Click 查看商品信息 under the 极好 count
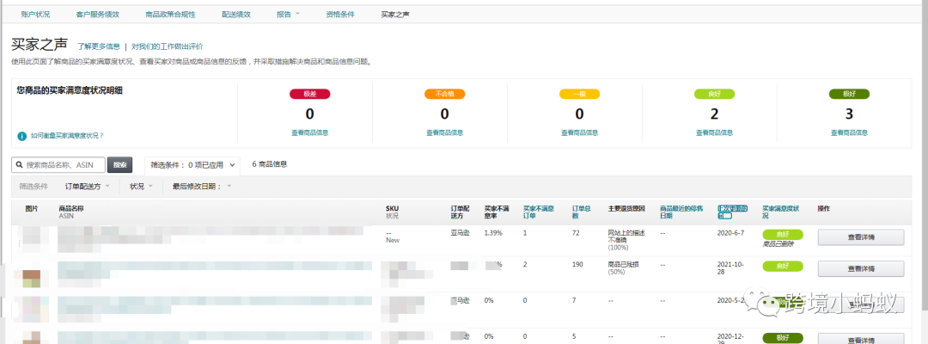928x344 pixels. (849, 132)
